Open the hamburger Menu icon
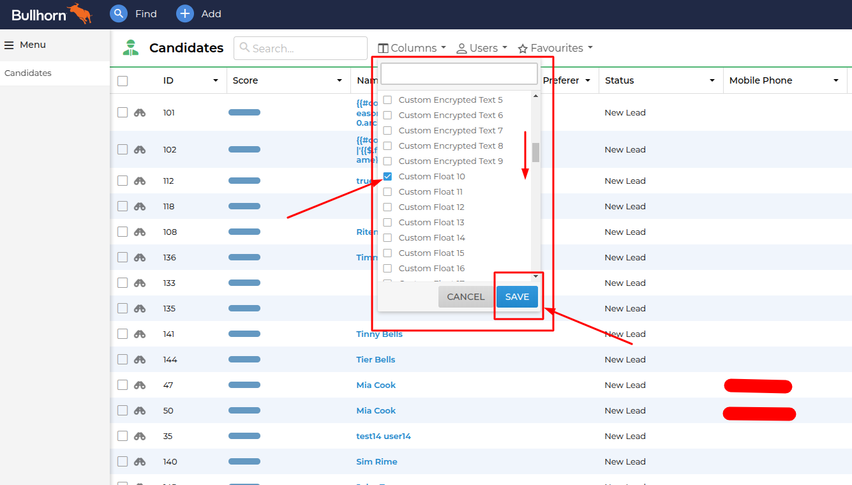This screenshot has width=852, height=485. click(8, 44)
